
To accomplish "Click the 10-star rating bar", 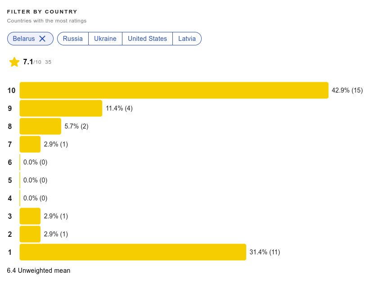I will coord(174,90).
